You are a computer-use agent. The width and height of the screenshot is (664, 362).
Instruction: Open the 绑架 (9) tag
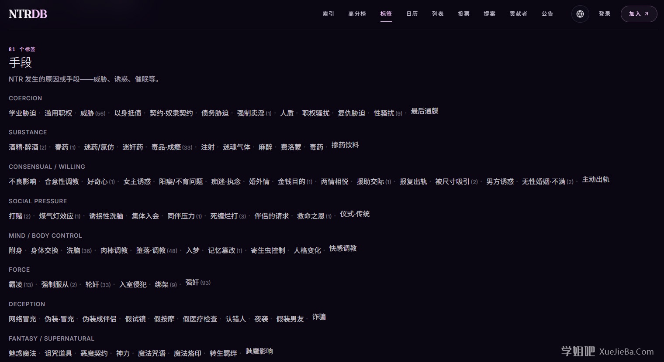click(166, 284)
